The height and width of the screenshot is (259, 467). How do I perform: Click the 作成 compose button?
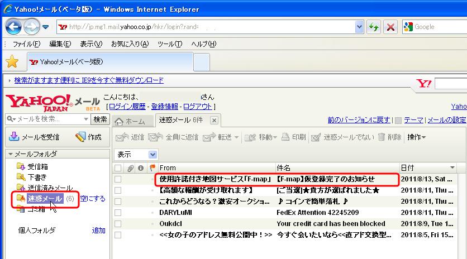[x=88, y=137]
